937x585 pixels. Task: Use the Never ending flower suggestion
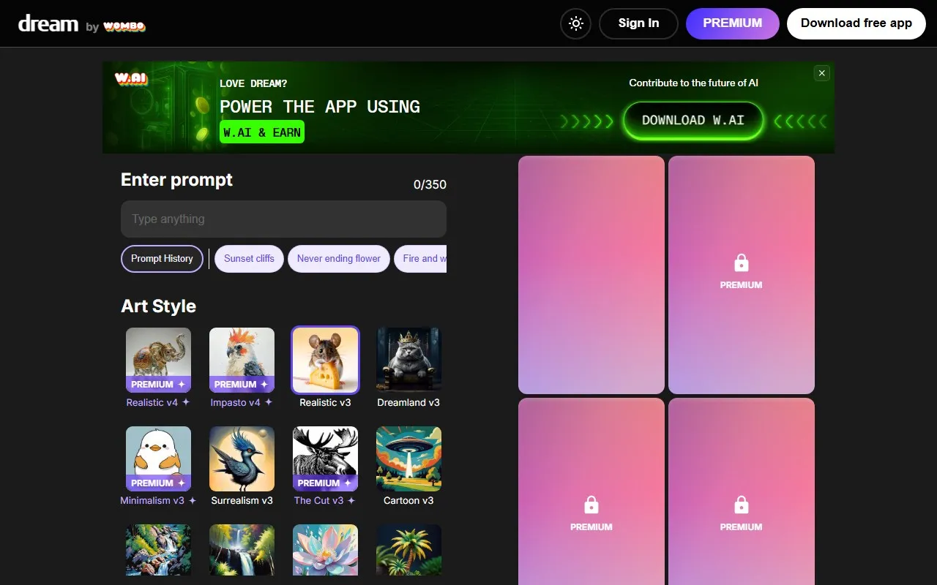338,259
